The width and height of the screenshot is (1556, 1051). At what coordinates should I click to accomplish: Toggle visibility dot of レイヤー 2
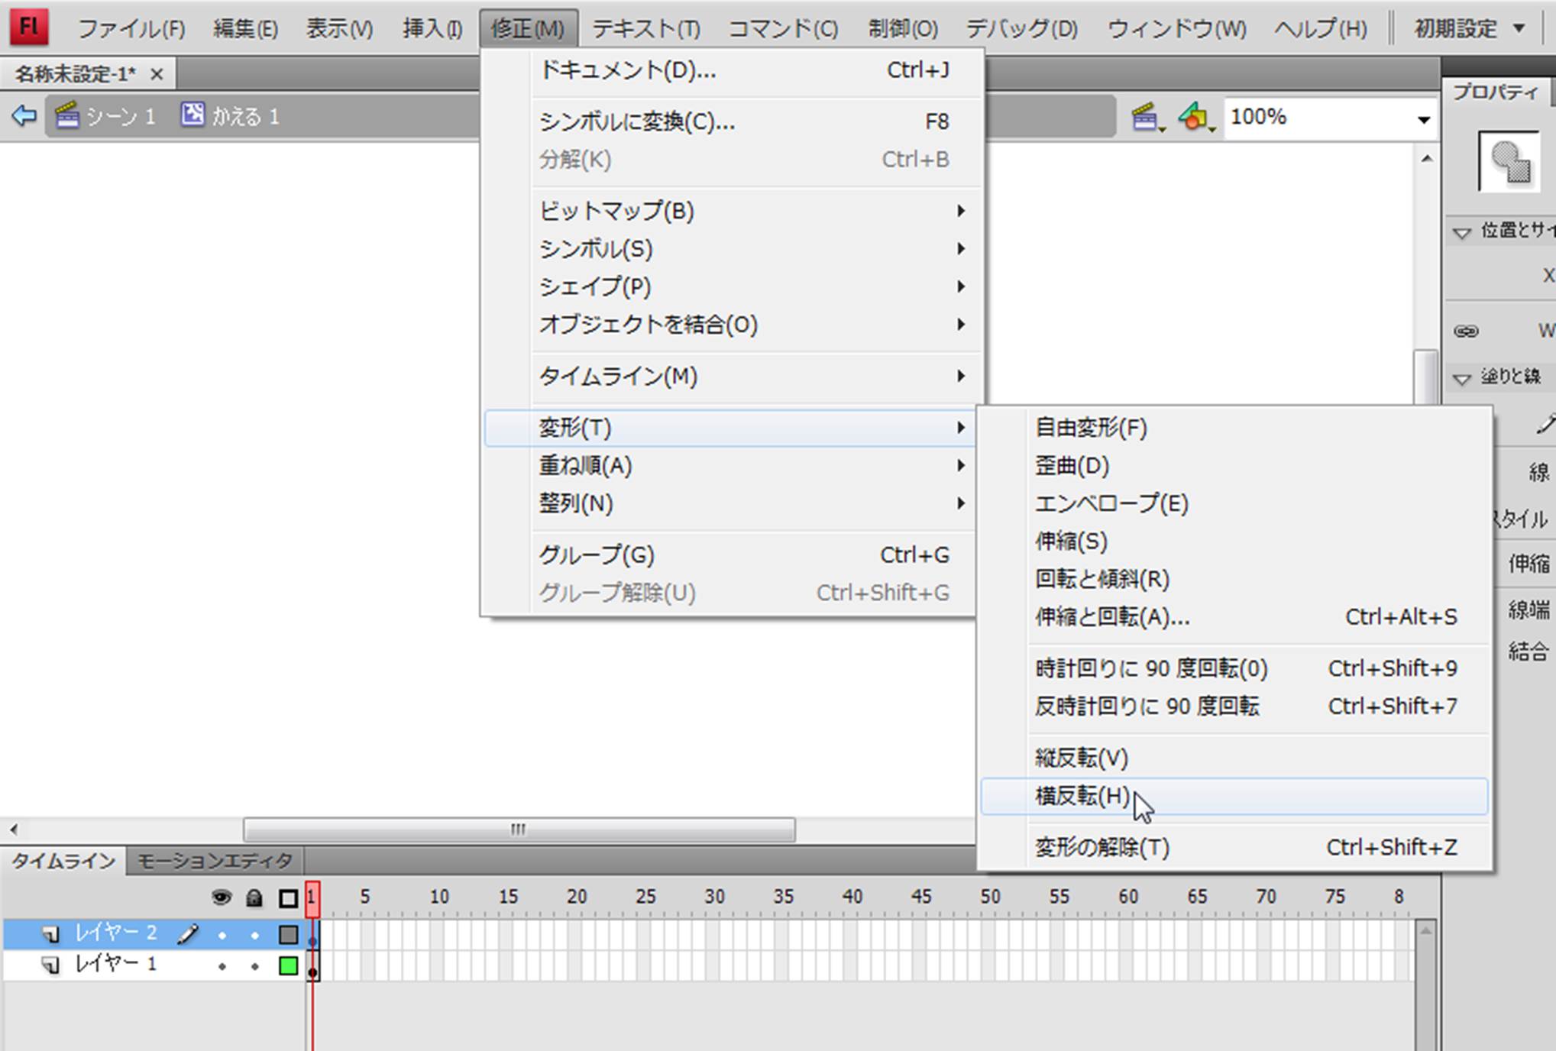point(222,934)
